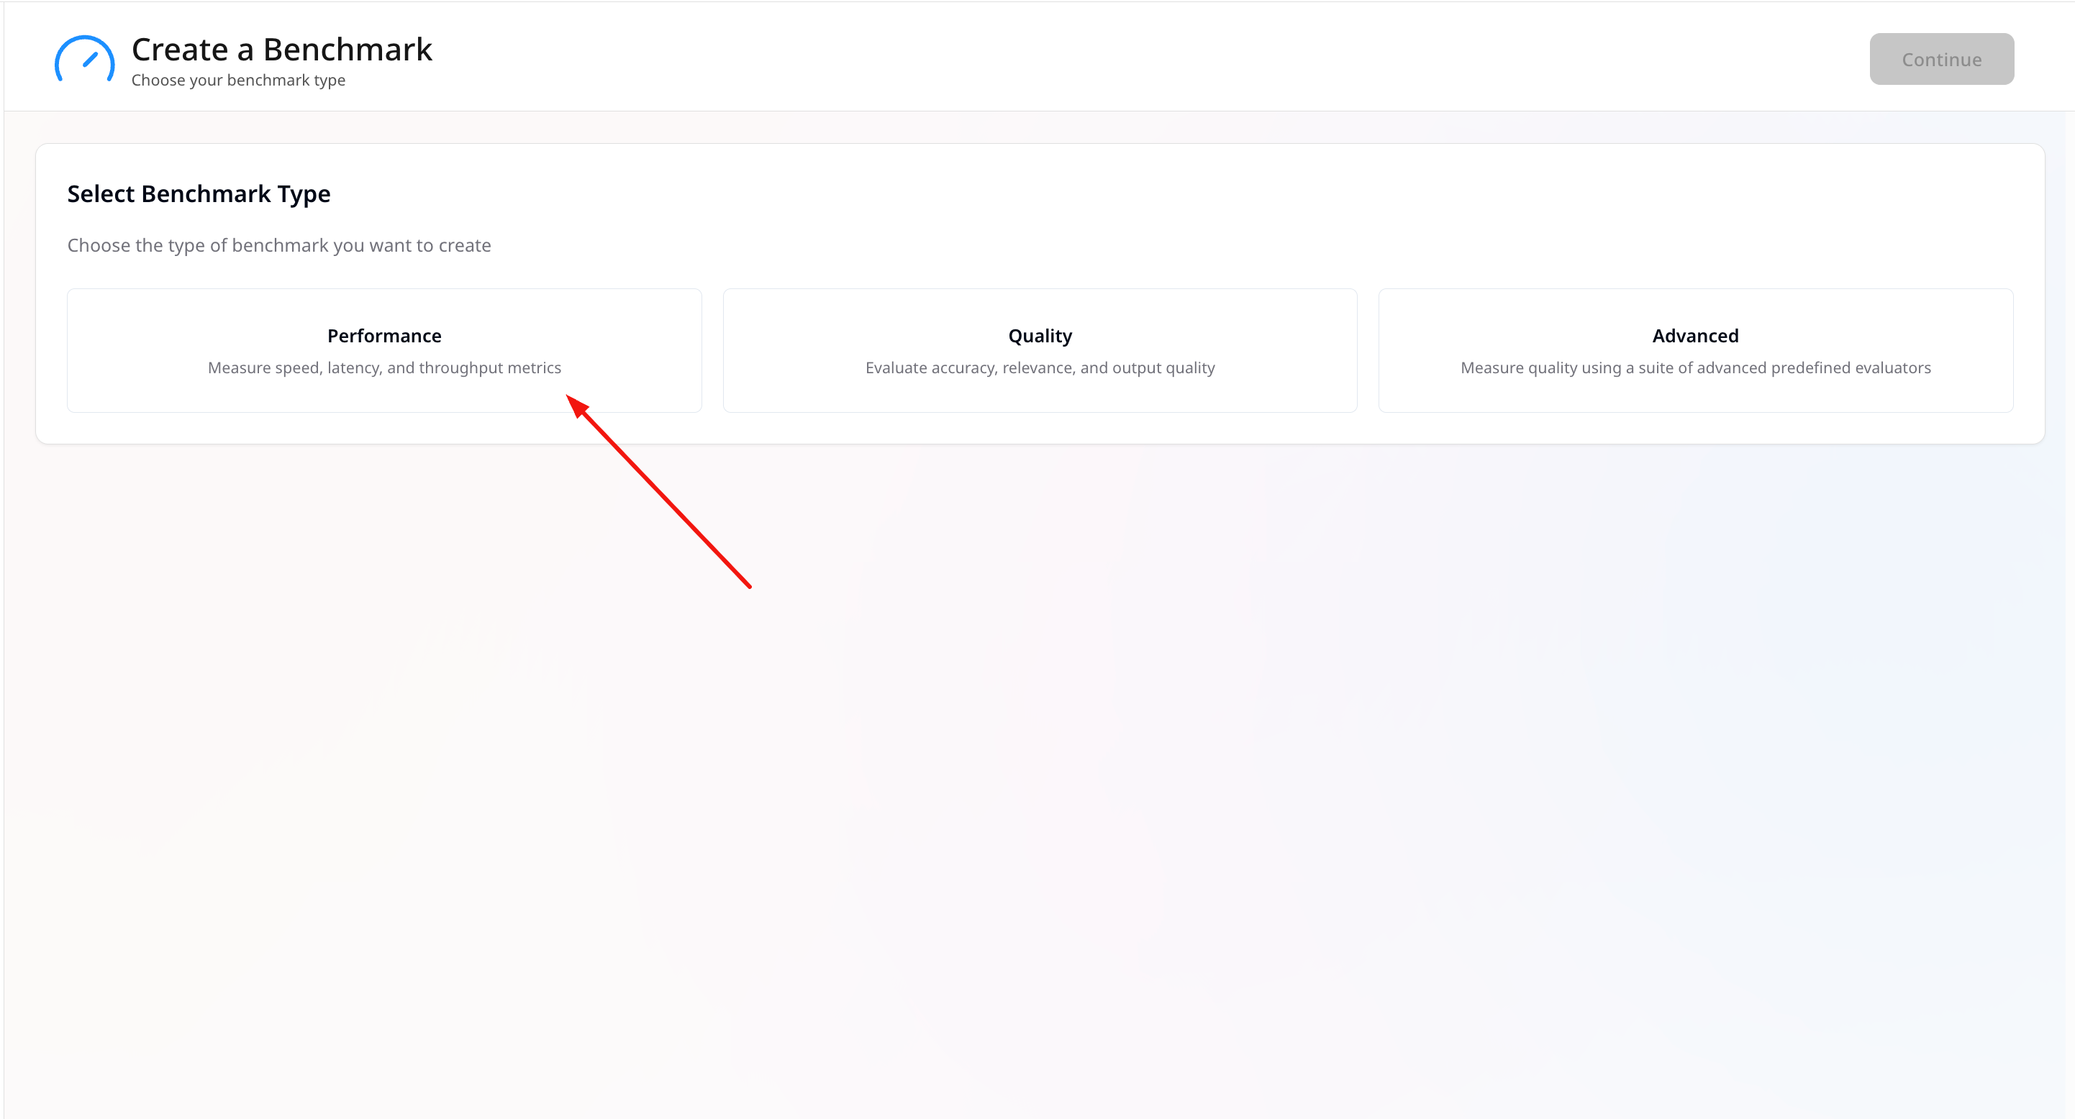Click the "Performance" card title text
This screenshot has width=2075, height=1119.
coord(384,336)
